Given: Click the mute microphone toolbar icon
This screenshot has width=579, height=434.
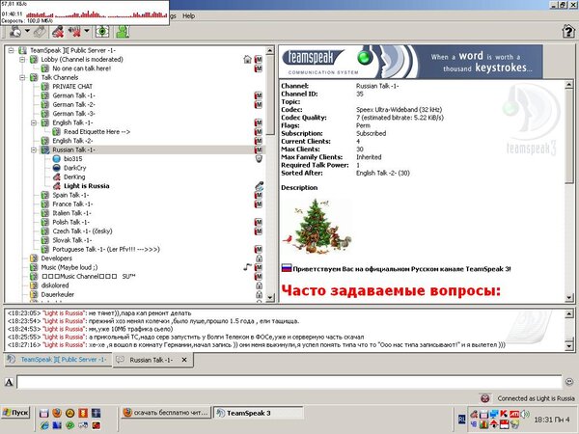Looking at the screenshot, I should (60, 31).
